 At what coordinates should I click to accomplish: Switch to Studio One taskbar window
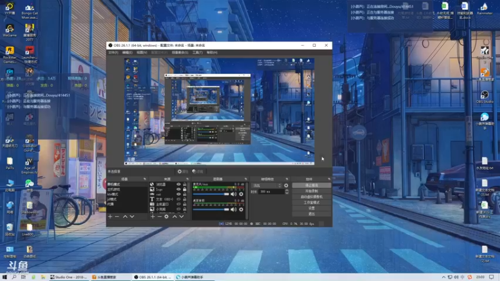pos(69,277)
